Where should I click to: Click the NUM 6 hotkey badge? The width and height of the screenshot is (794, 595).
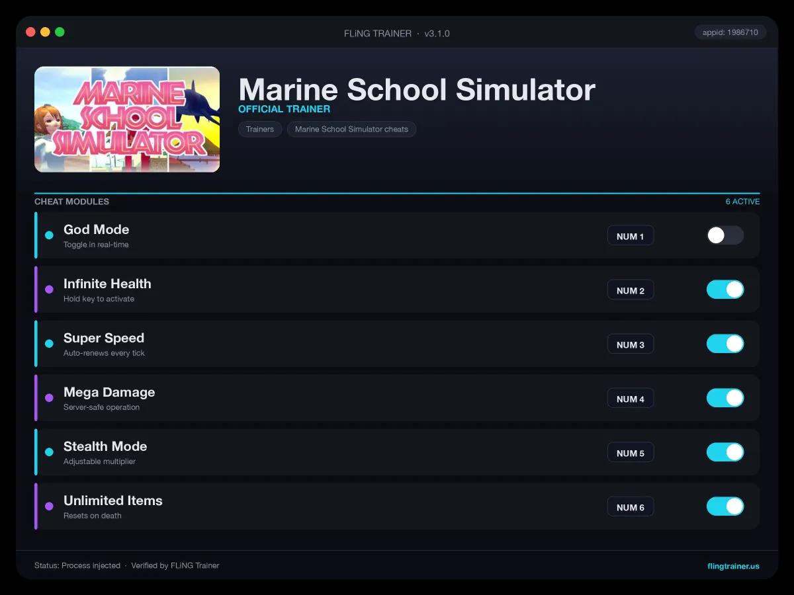click(x=631, y=507)
